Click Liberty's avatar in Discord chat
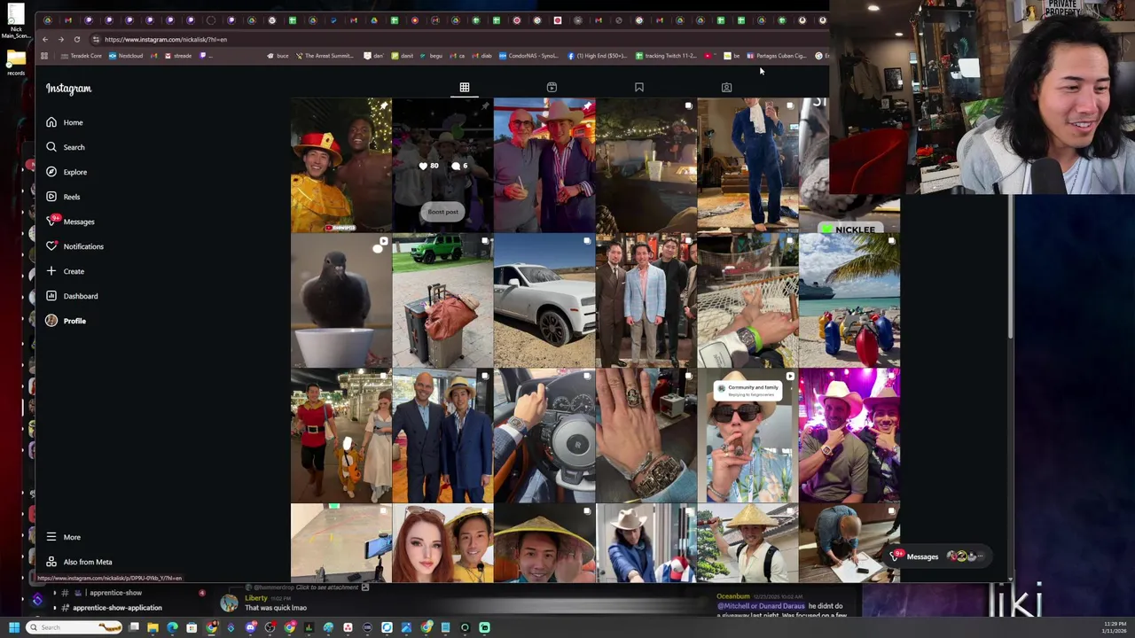The width and height of the screenshot is (1135, 638). (x=230, y=603)
